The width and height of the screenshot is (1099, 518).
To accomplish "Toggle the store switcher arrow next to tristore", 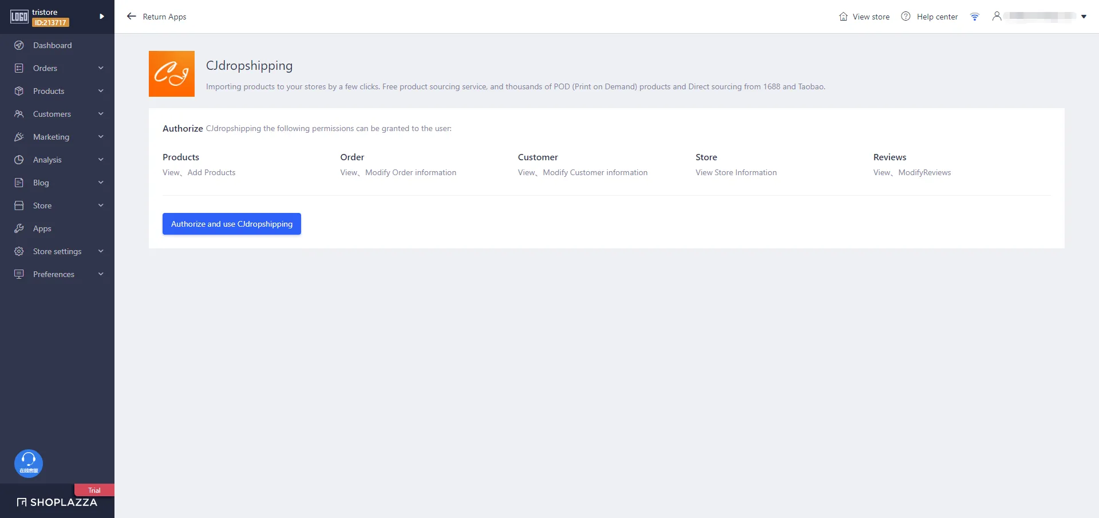I will click(x=102, y=17).
